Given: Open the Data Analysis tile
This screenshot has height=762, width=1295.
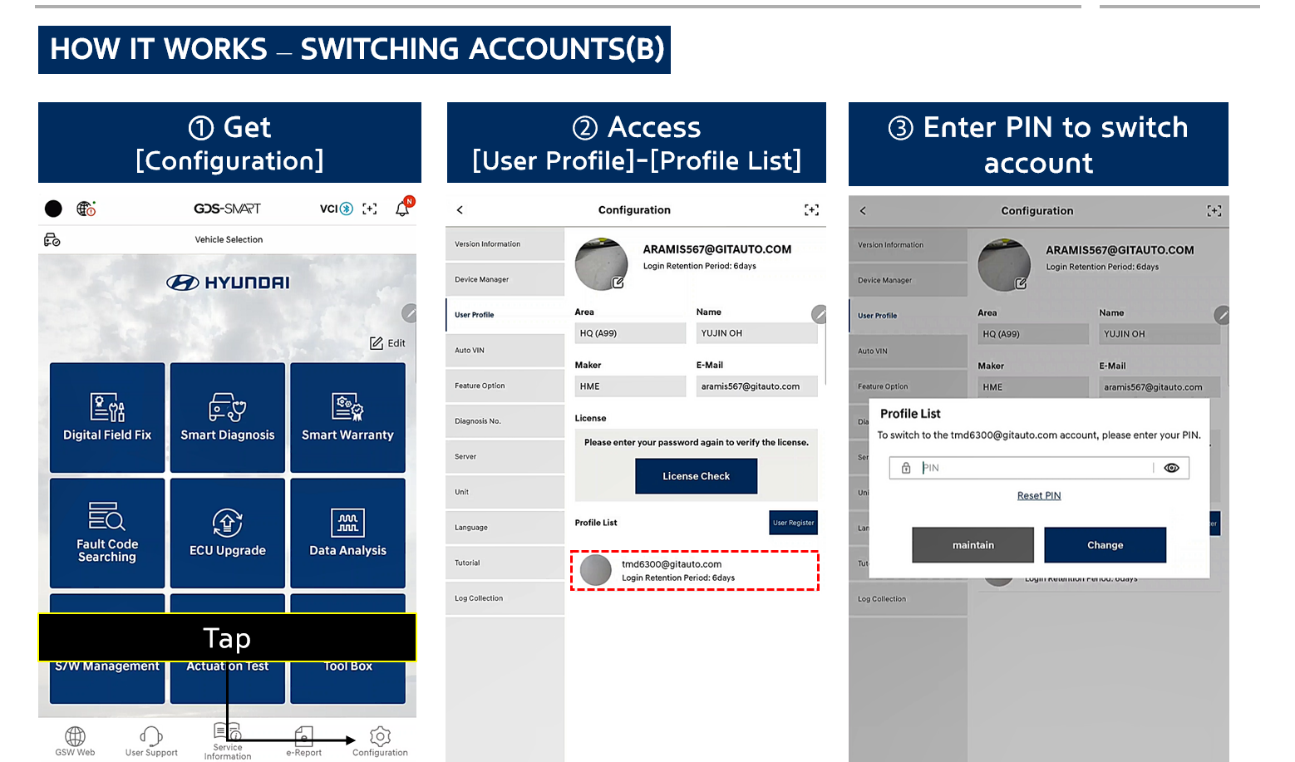Looking at the screenshot, I should coord(347,533).
